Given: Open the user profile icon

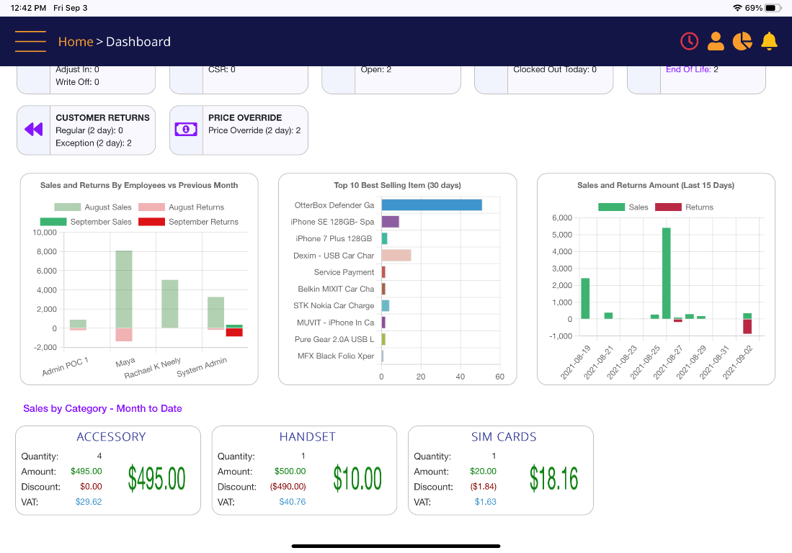Looking at the screenshot, I should pos(715,41).
